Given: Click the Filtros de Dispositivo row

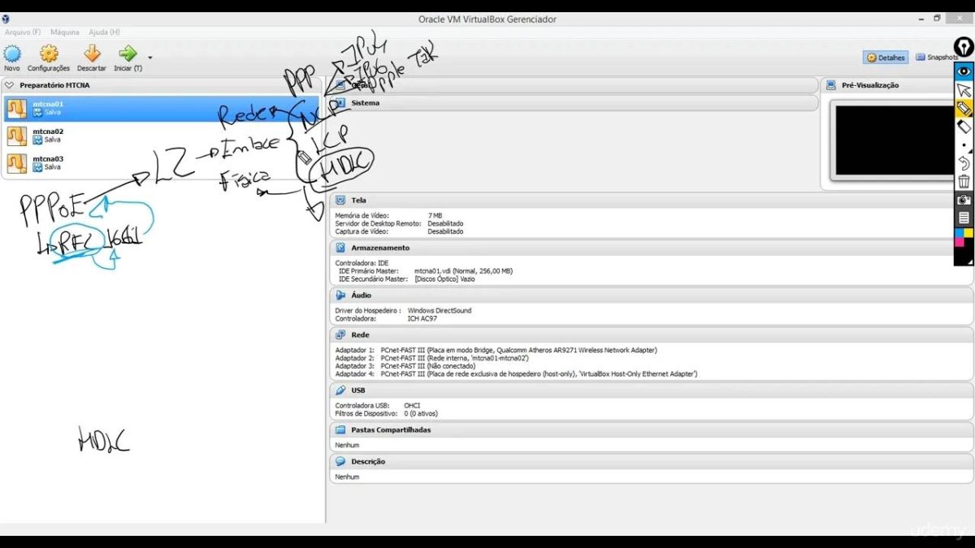Looking at the screenshot, I should coord(386,414).
